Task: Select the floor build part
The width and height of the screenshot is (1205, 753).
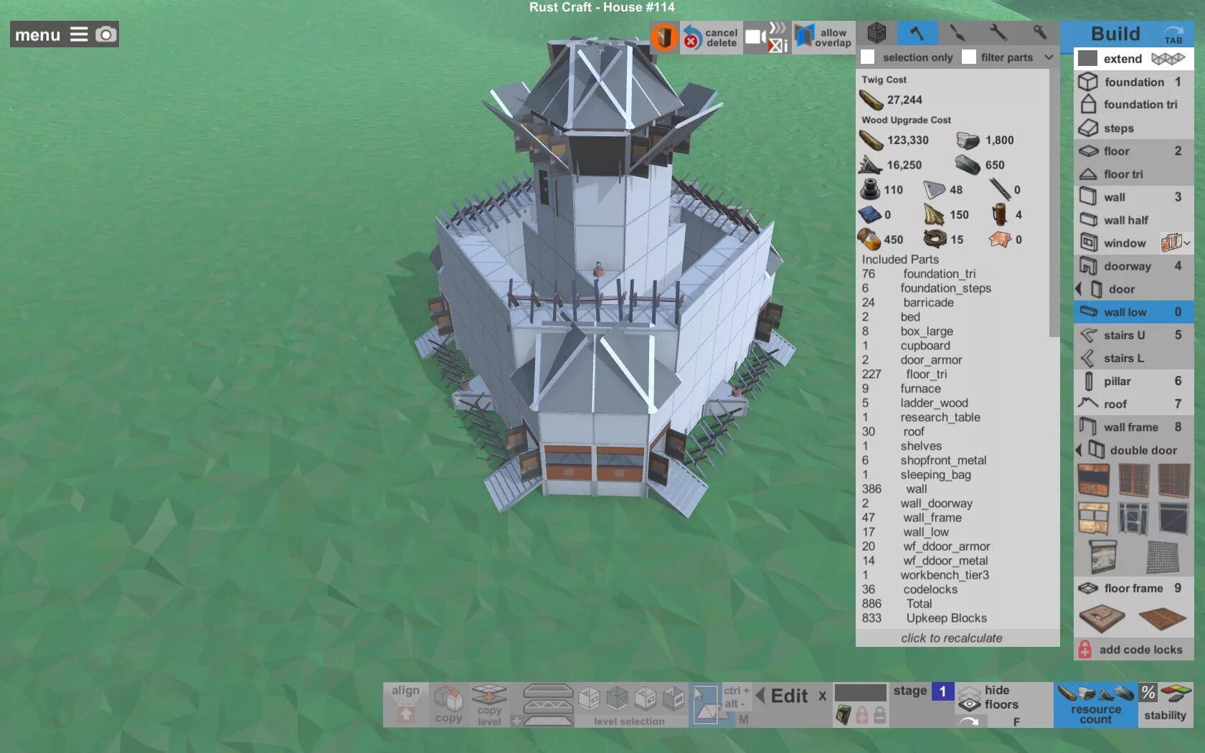Action: pyautogui.click(x=1133, y=151)
